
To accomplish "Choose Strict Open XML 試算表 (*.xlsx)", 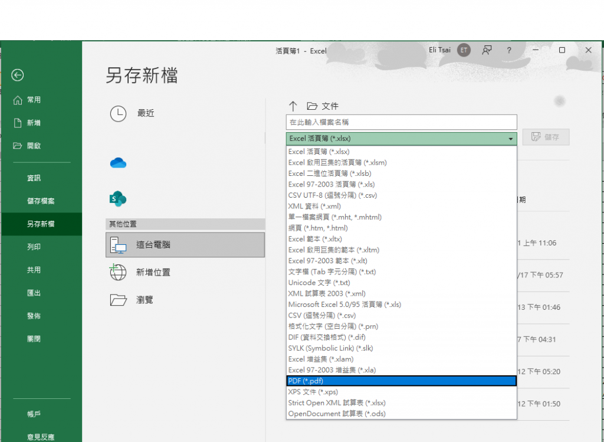I will (401, 402).
